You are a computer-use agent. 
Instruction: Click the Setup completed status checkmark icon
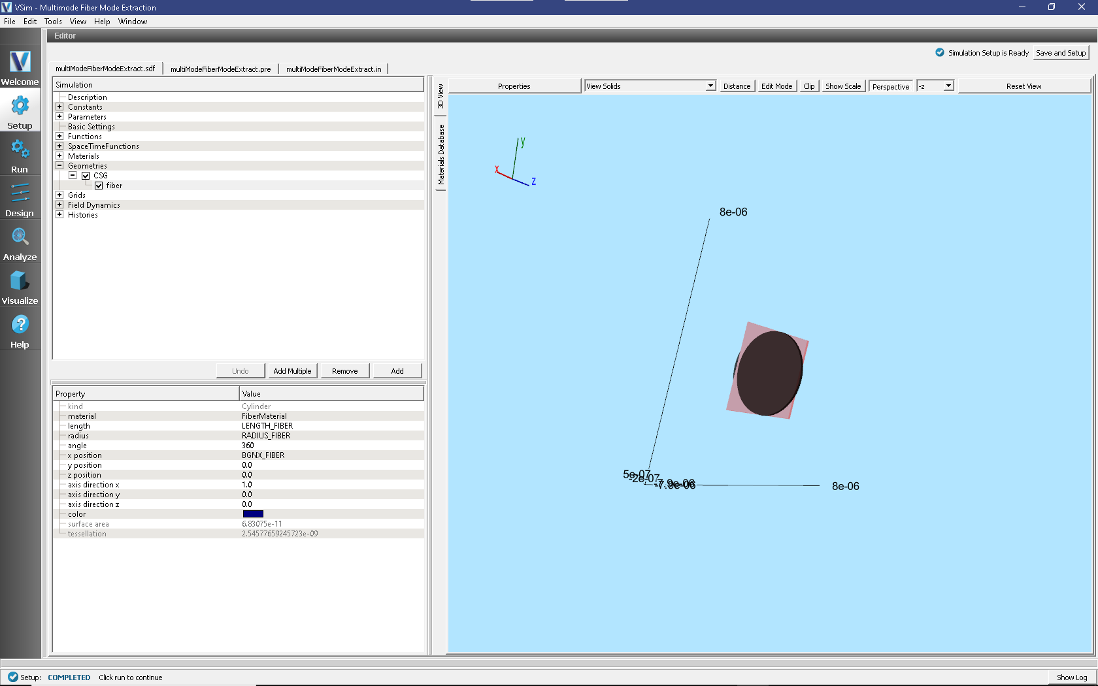click(x=12, y=677)
